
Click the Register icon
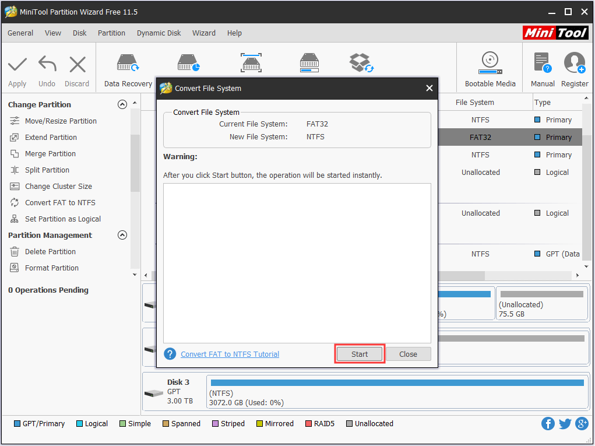tap(574, 67)
